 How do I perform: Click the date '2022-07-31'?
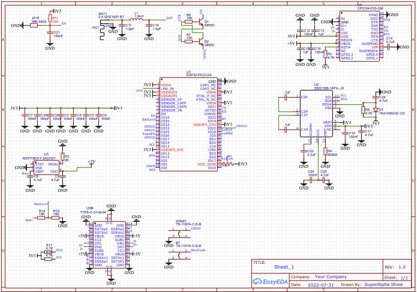(x=320, y=285)
